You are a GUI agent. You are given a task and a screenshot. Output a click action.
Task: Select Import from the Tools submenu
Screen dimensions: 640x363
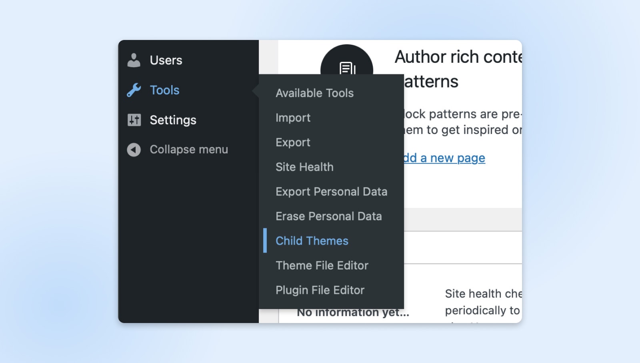pyautogui.click(x=292, y=118)
